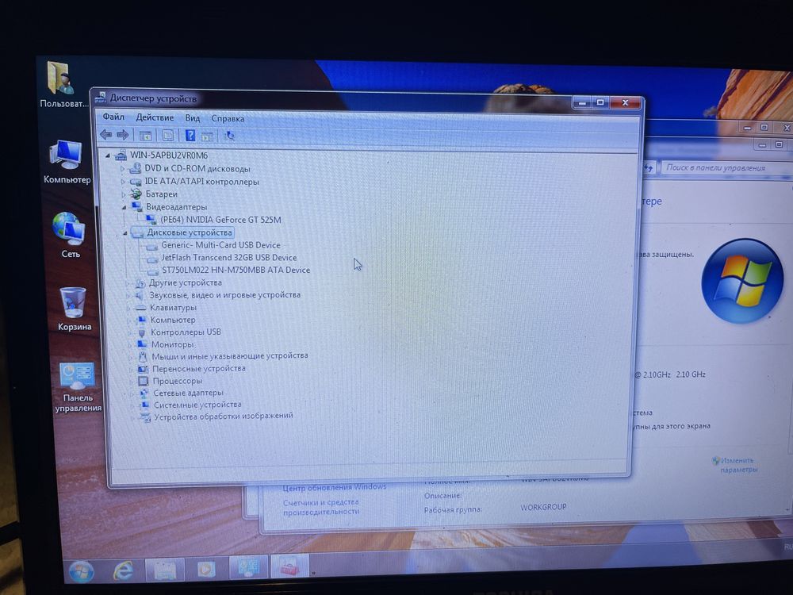793x595 pixels.
Task: Expand the Батареи arrow
Action: click(x=124, y=194)
